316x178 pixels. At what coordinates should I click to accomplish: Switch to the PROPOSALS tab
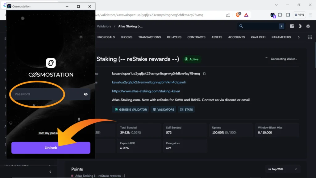(x=106, y=37)
